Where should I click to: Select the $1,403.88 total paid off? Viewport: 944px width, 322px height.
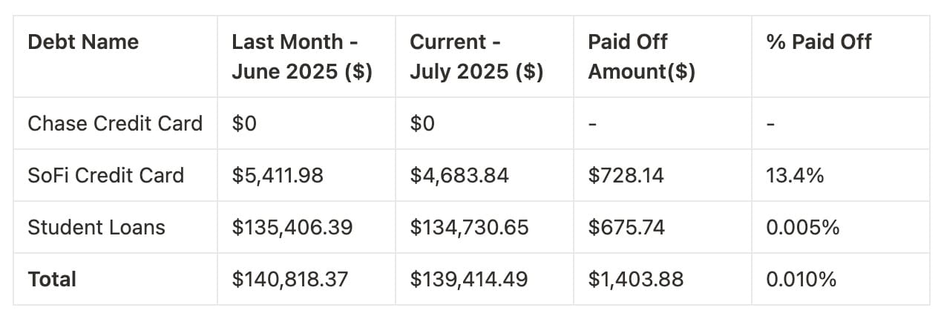click(x=635, y=279)
